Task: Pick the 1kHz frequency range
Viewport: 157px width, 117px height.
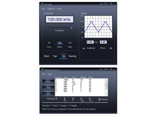Action: [x=49, y=47]
